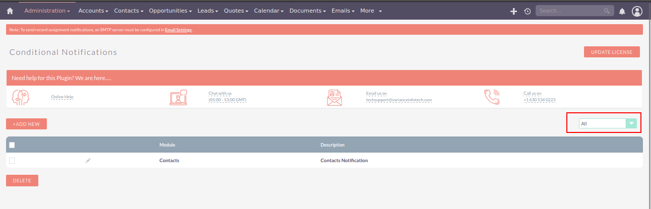Click the home icon in navbar
The image size is (651, 209).
10,11
